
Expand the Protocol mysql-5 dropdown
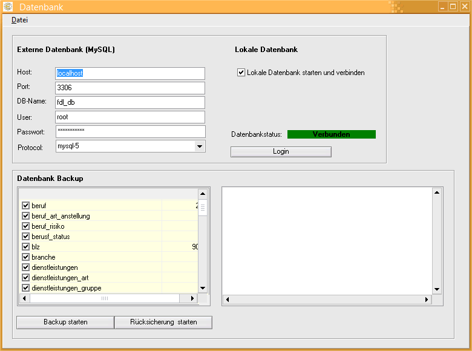[x=199, y=146]
